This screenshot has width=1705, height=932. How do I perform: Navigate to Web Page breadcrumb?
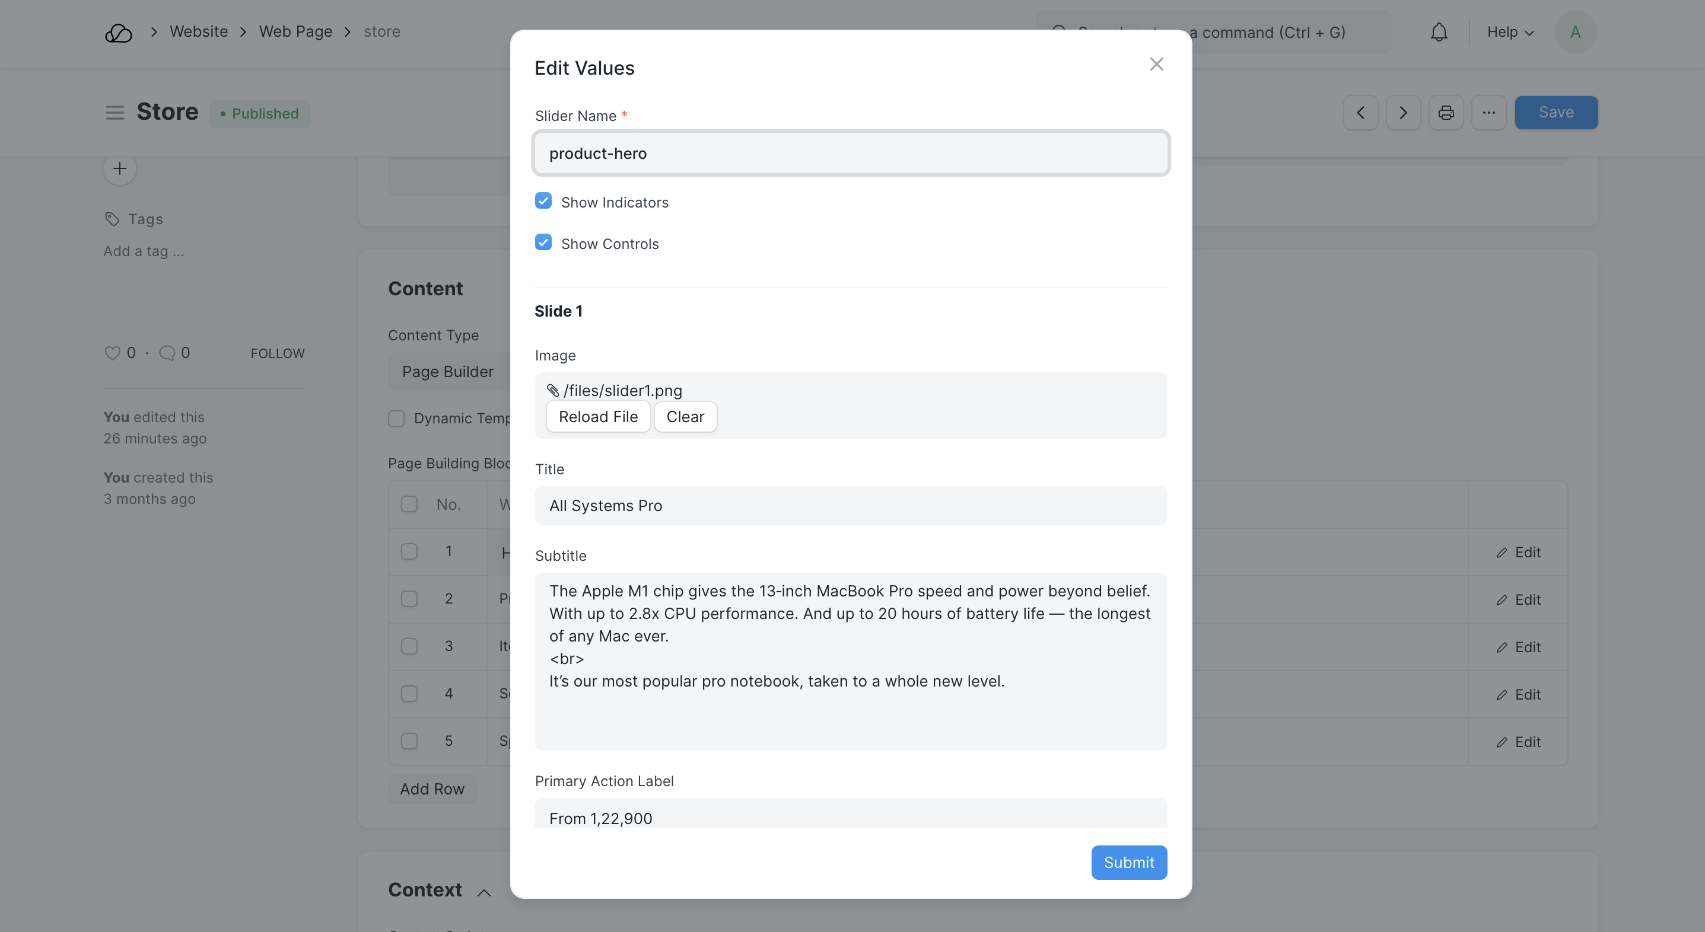coord(295,32)
